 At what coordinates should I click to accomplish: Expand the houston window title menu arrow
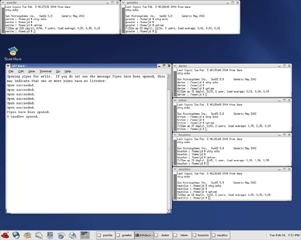(x=175, y=135)
